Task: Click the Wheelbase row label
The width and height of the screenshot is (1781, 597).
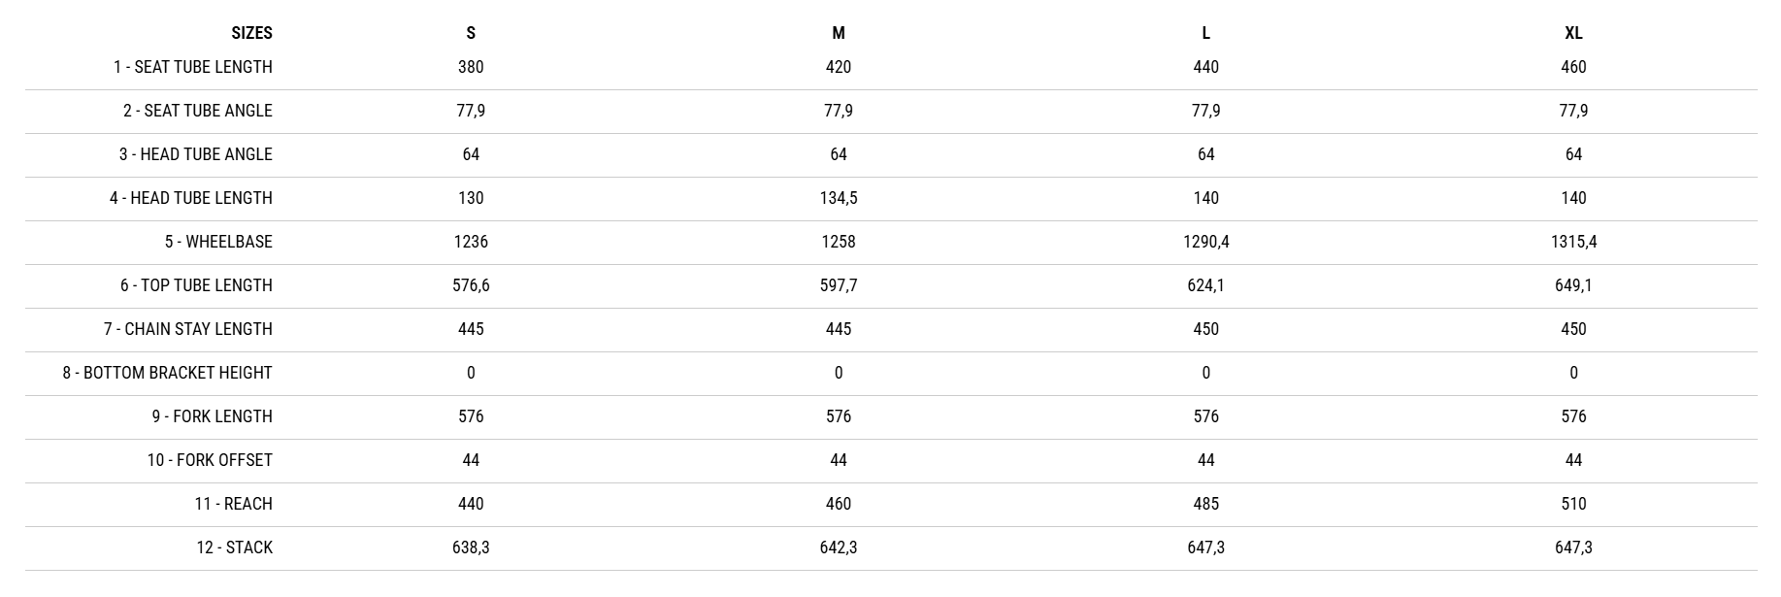Action: click(218, 242)
